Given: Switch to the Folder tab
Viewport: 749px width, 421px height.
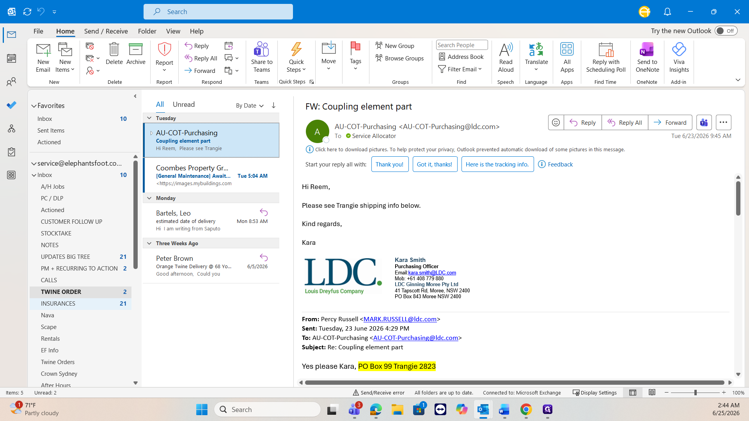Looking at the screenshot, I should 147,31.
